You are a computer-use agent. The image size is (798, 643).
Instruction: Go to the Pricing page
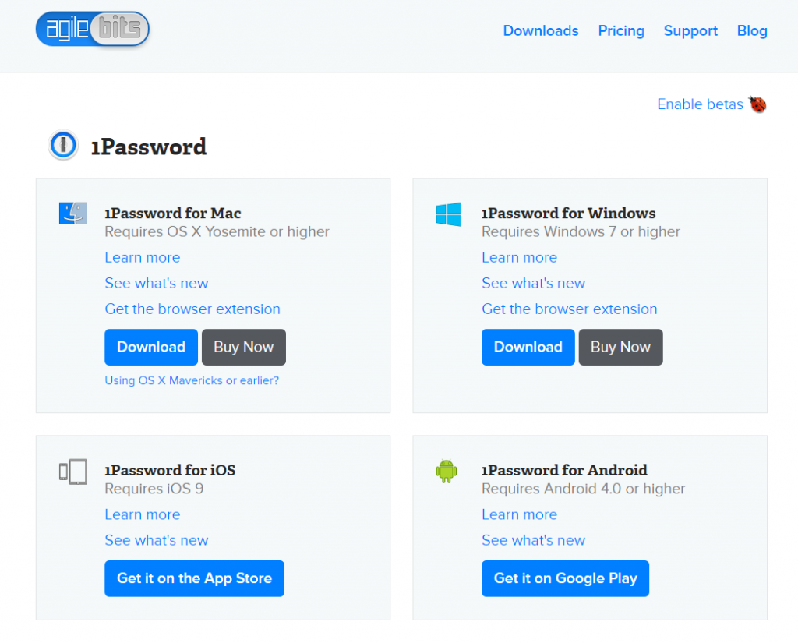coord(621,31)
